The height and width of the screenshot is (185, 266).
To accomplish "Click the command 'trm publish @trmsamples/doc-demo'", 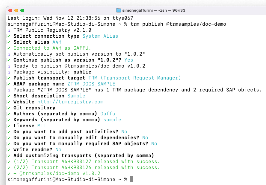I will [x=178, y=24].
